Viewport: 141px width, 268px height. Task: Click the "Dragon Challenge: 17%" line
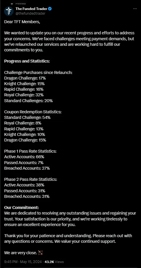pyautogui.click(x=25, y=78)
